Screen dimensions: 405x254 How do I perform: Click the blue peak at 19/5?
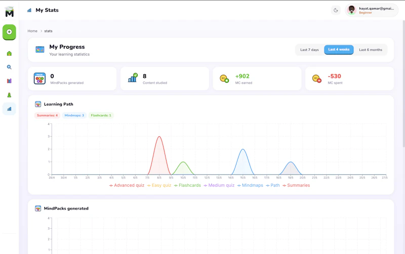point(291,162)
